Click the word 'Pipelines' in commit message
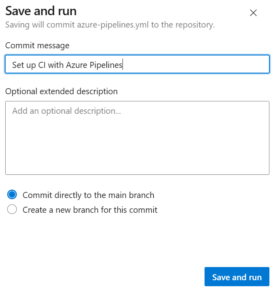The height and width of the screenshot is (289, 277). (106, 65)
